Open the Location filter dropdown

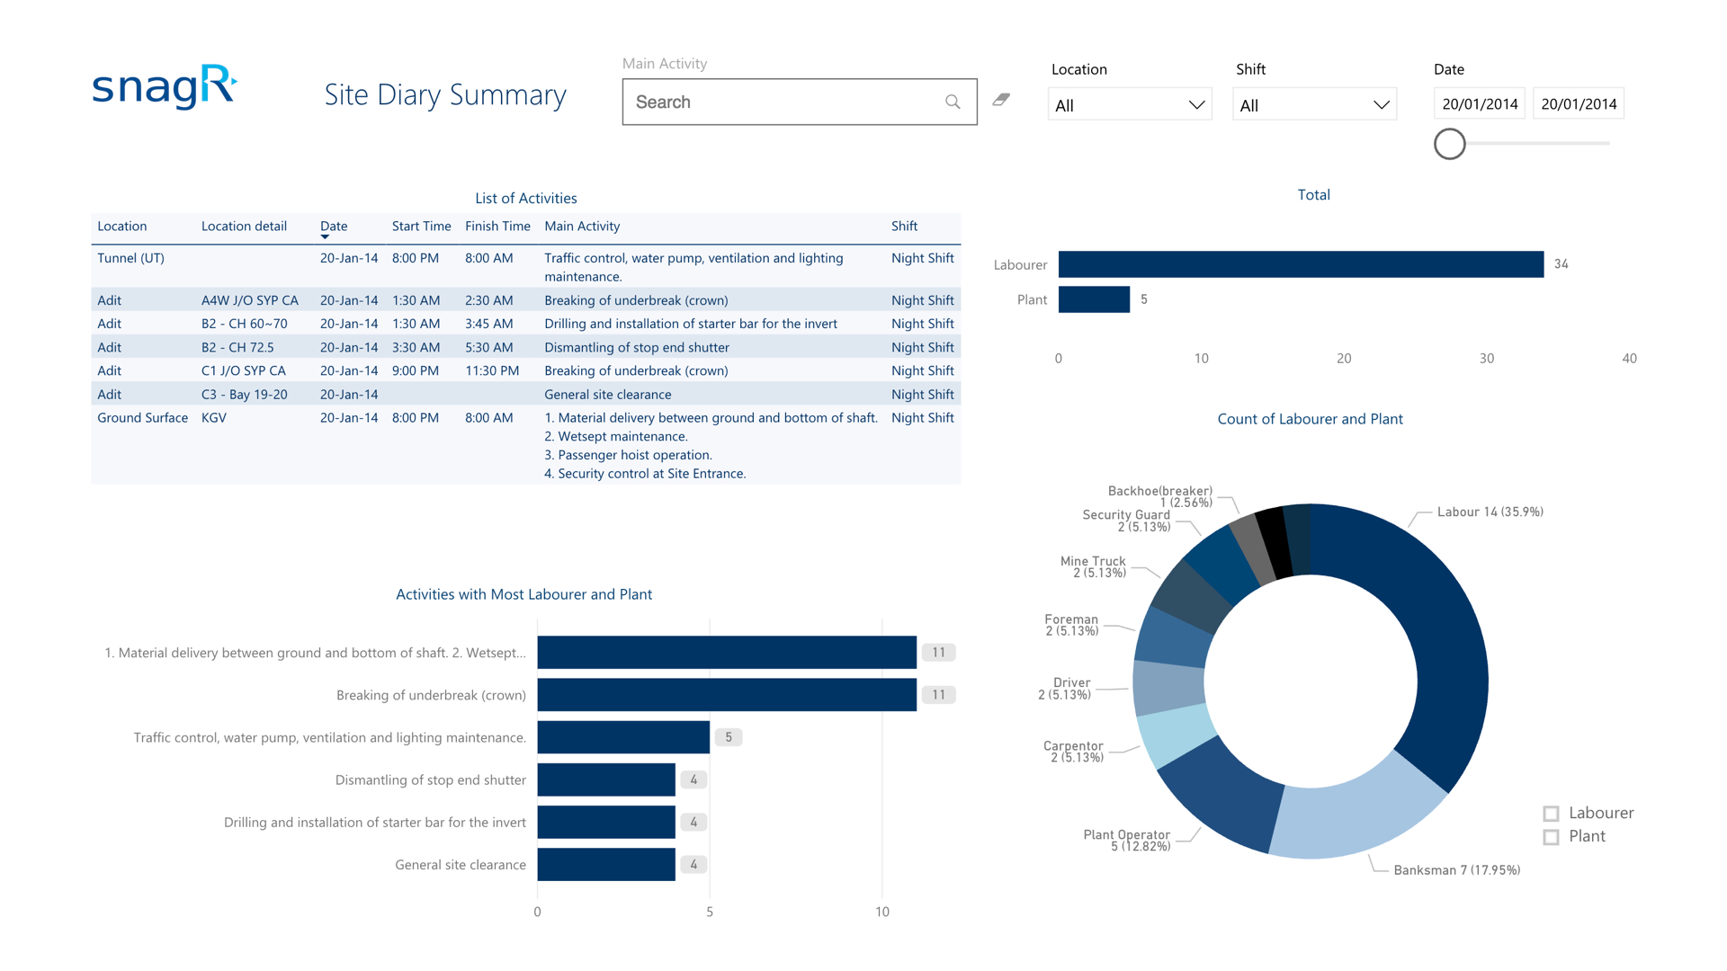pos(1130,104)
